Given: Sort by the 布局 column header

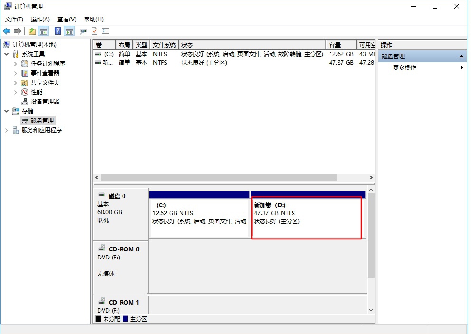Looking at the screenshot, I should tap(124, 45).
